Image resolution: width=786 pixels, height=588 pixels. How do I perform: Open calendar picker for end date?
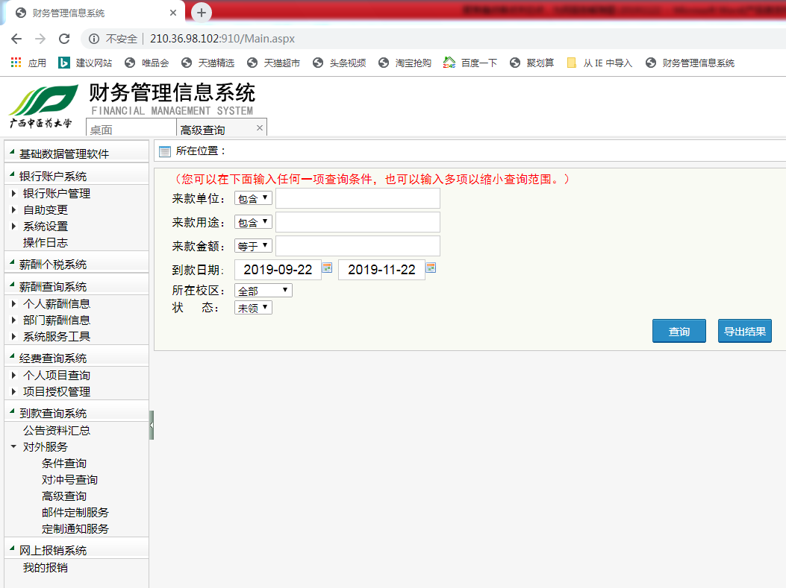(431, 268)
